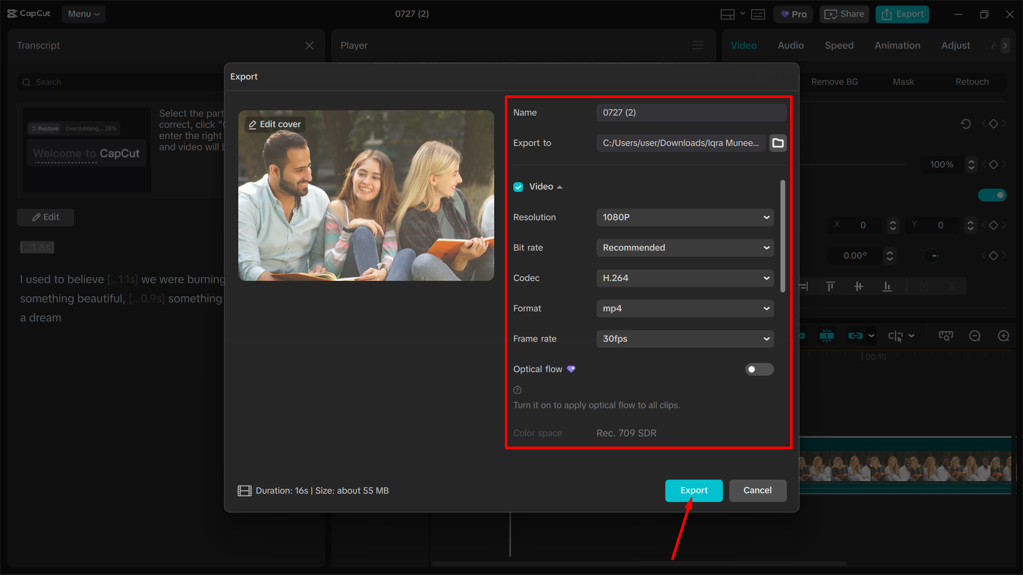The height and width of the screenshot is (575, 1023).
Task: Click the Export button to render the video
Action: pos(694,490)
